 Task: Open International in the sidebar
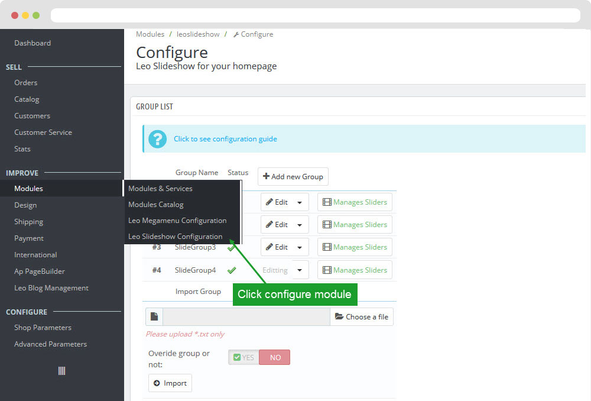click(35, 255)
